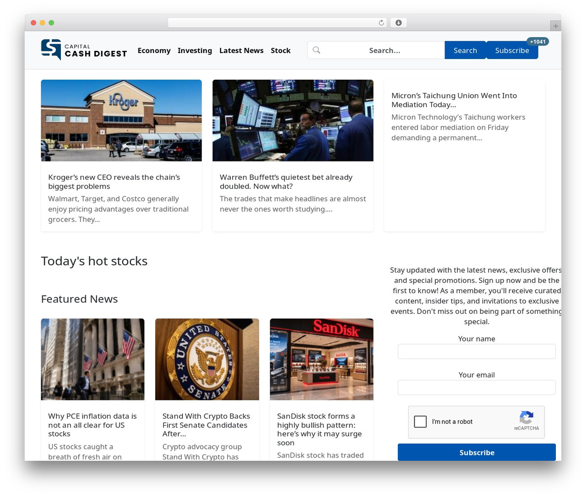Go to Latest News section
The width and height of the screenshot is (586, 496).
tap(241, 50)
